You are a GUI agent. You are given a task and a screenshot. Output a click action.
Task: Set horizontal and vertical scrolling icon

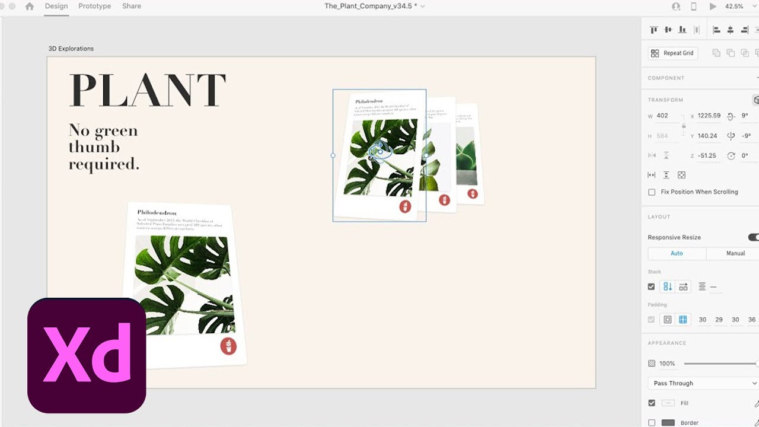click(681, 175)
